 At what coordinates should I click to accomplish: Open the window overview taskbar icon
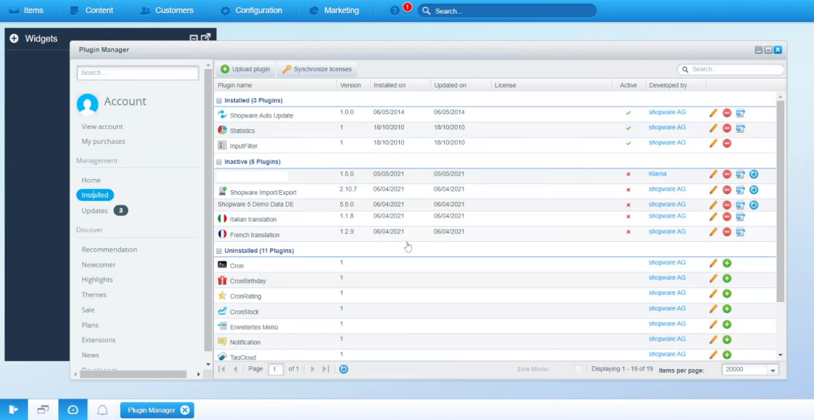tap(44, 410)
